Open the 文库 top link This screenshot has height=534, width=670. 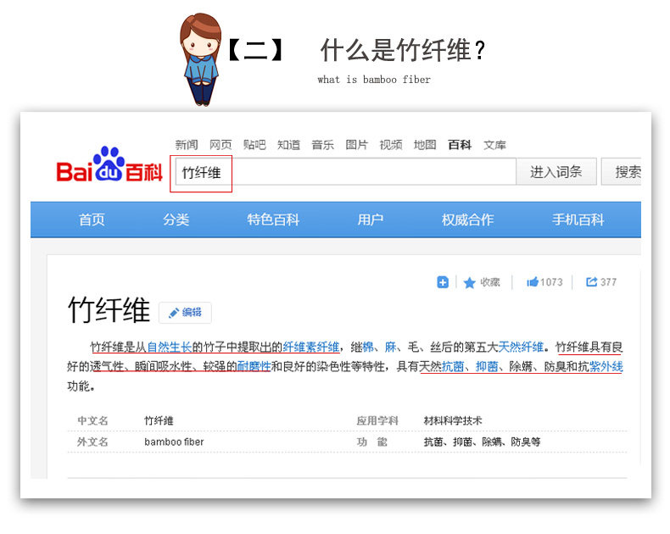[494, 145]
